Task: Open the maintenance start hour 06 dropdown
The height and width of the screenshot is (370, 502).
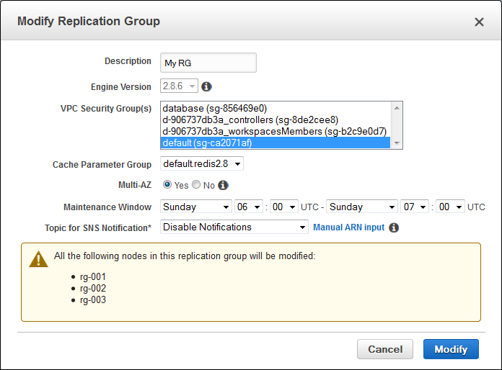Action: click(248, 207)
